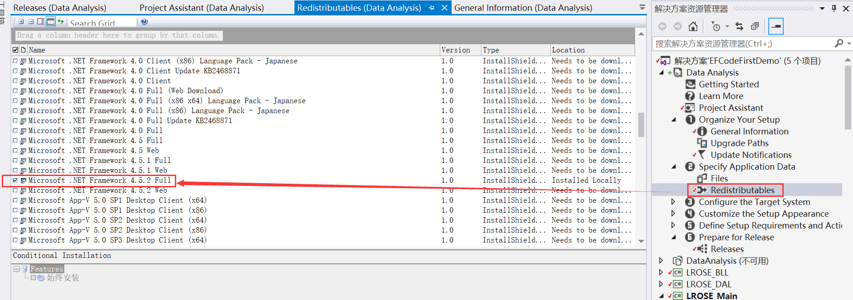
Task: Select Releases item under Prepare for Release
Action: click(727, 249)
